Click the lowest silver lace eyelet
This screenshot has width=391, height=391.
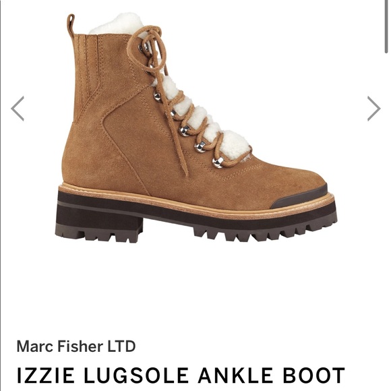point(218,162)
